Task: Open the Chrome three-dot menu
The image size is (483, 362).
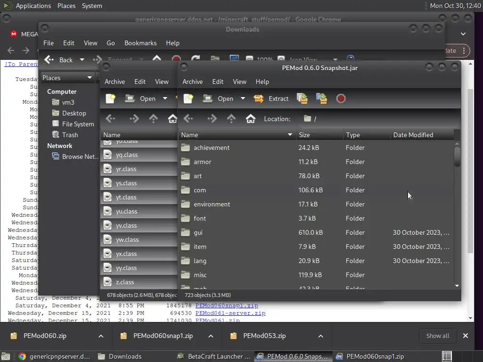Action: click(464, 51)
